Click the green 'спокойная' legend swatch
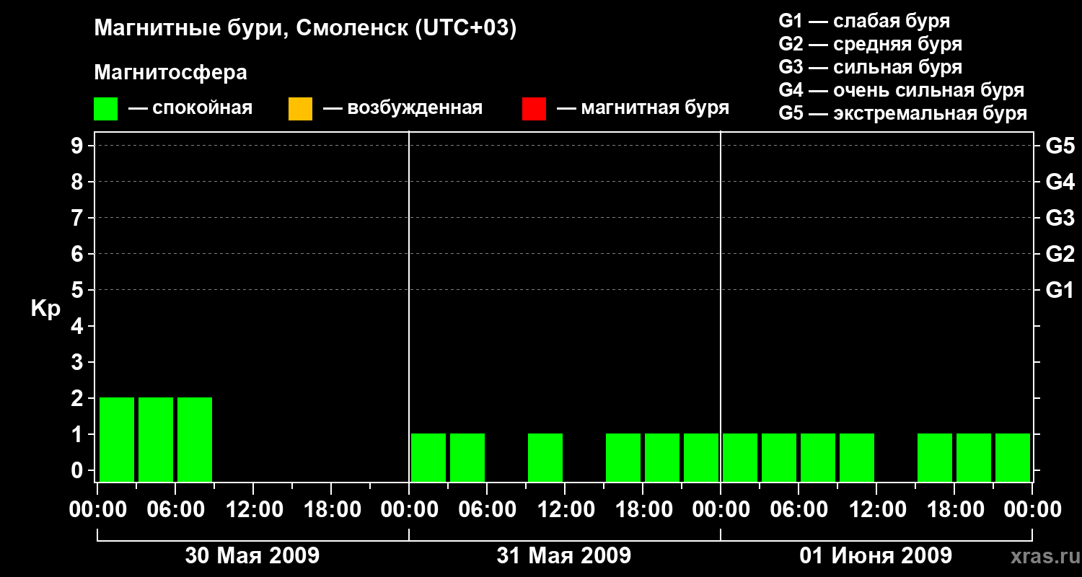1082x577 pixels. point(105,109)
